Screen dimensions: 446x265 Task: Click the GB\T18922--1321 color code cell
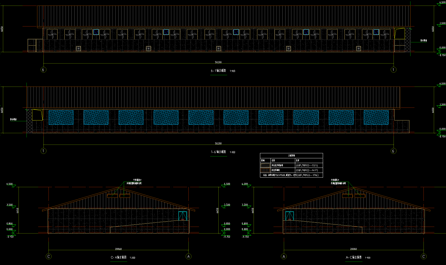click(307, 165)
